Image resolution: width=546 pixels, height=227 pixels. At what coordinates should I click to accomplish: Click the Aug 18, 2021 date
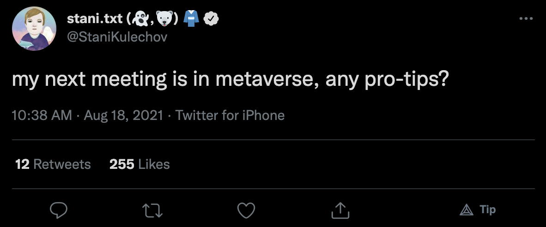tap(123, 115)
